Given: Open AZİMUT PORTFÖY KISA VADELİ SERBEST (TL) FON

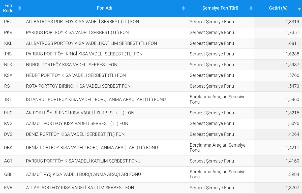Looking at the screenshot, I should [x=77, y=123].
